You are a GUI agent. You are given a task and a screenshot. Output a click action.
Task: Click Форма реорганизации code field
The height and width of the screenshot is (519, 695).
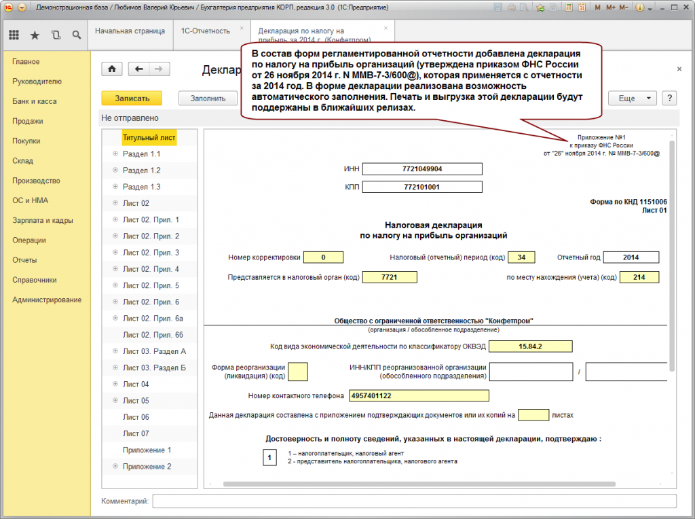(297, 372)
